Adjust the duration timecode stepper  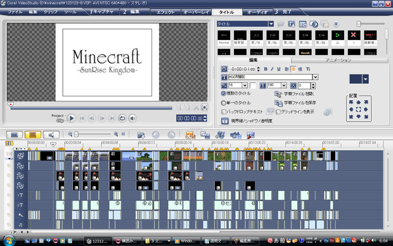pos(259,69)
